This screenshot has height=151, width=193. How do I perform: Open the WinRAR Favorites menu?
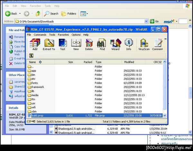click(x=63, y=35)
